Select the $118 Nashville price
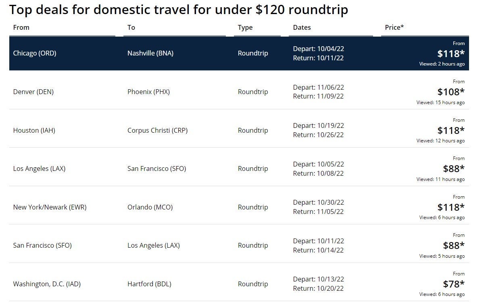Screen dimensions: 488x306 pos(450,53)
